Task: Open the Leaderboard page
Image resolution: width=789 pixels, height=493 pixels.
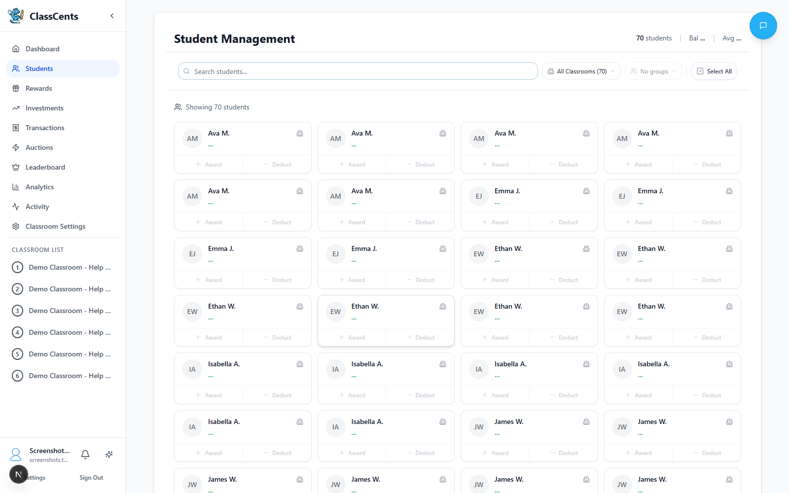Action: [x=63, y=167]
